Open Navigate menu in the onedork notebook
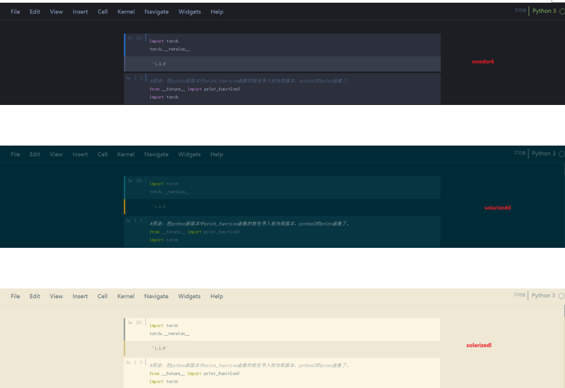 tap(156, 12)
